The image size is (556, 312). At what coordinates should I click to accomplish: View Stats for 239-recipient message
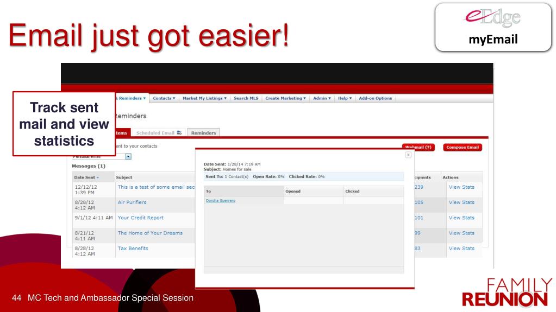tap(461, 187)
